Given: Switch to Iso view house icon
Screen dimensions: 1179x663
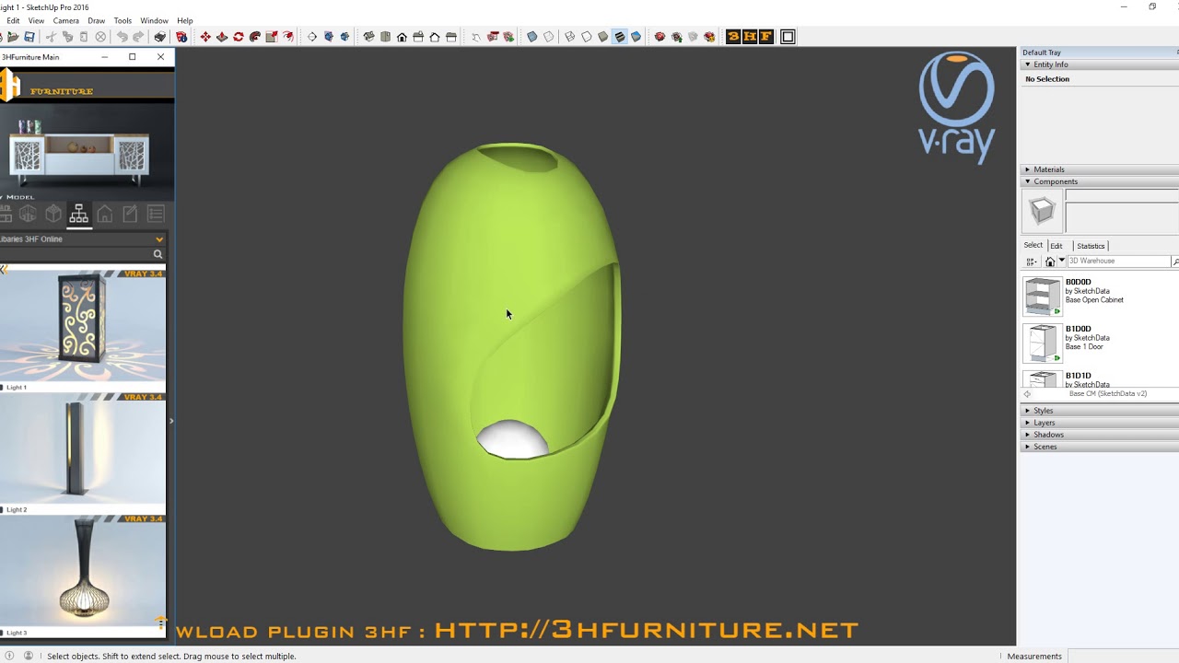Looking at the screenshot, I should (x=368, y=37).
